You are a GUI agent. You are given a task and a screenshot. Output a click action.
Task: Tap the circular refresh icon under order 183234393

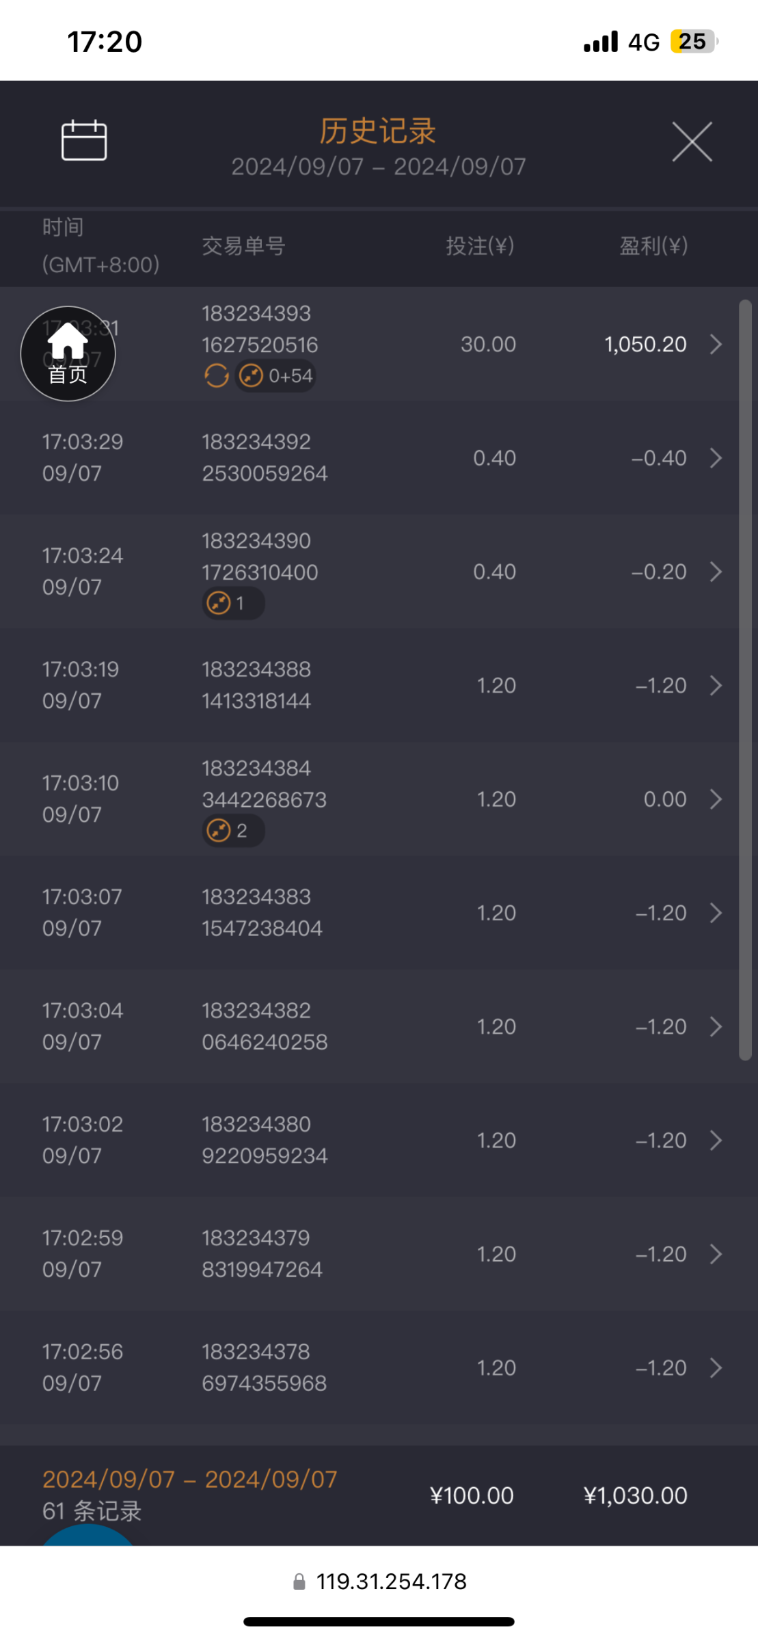217,375
